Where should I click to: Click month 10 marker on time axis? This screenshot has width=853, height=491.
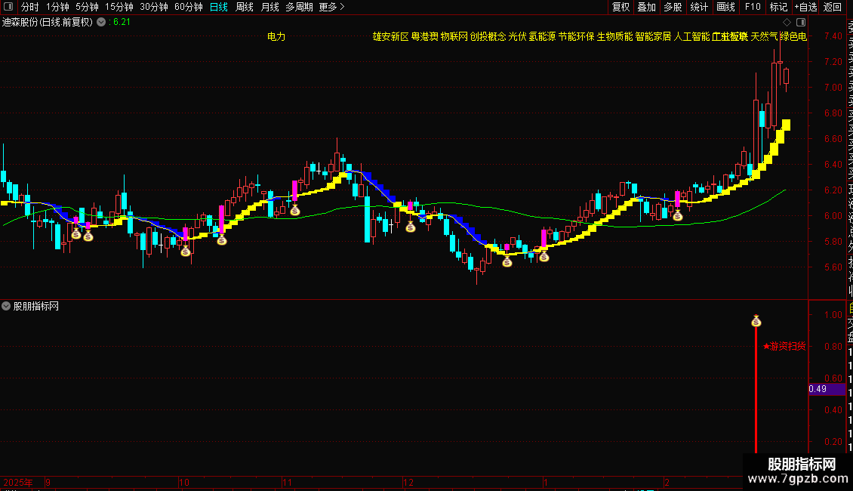click(x=184, y=482)
